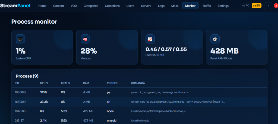This screenshot has height=124, width=278.
Task: Select the mysqld process row
Action: 139,120
